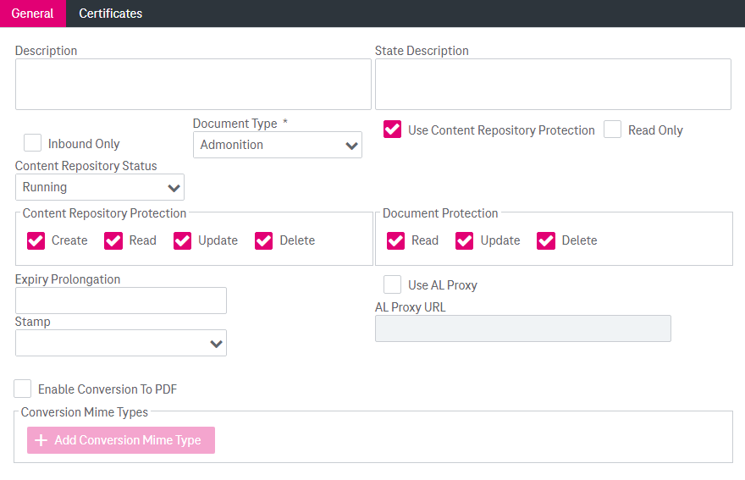Uncheck Create in Content Repository Protection
This screenshot has height=480, width=745.
click(x=36, y=240)
